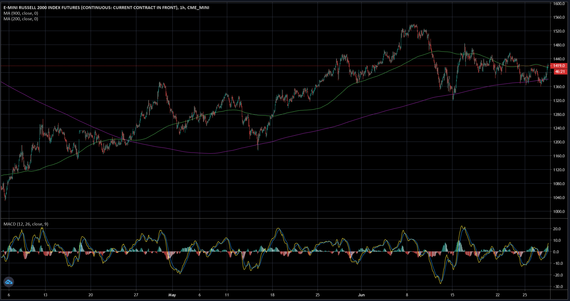Image resolution: width=570 pixels, height=301 pixels.
Task: Click the 0.0 MACD axis label
Action: pyautogui.click(x=556, y=252)
